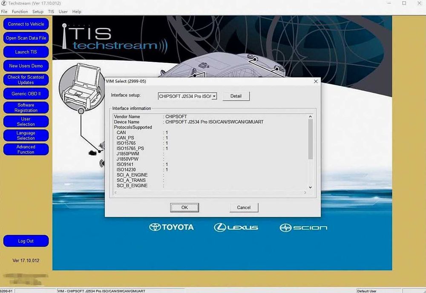Open the Help menu
The height and width of the screenshot is (293, 426).
pyautogui.click(x=77, y=11)
